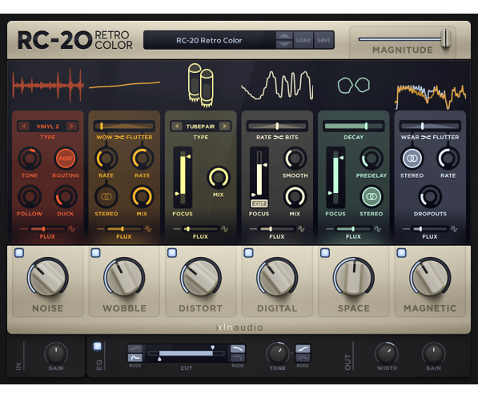
Task: Toggle the Space module stereo link icon
Action: (372, 197)
